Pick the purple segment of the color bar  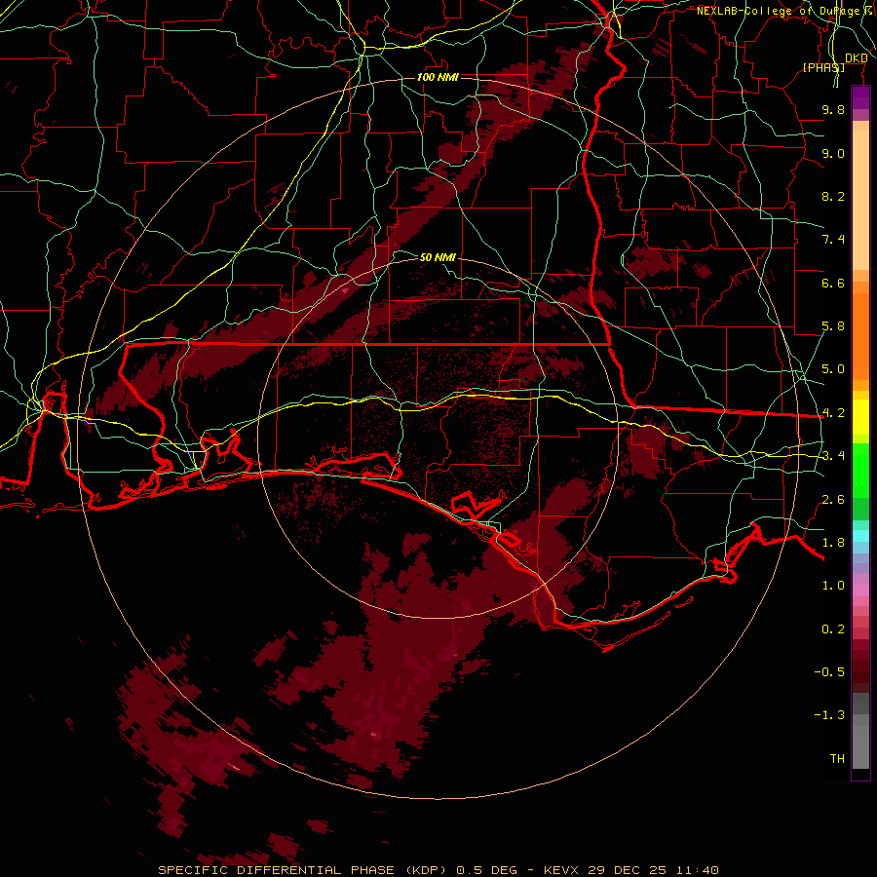point(860,97)
